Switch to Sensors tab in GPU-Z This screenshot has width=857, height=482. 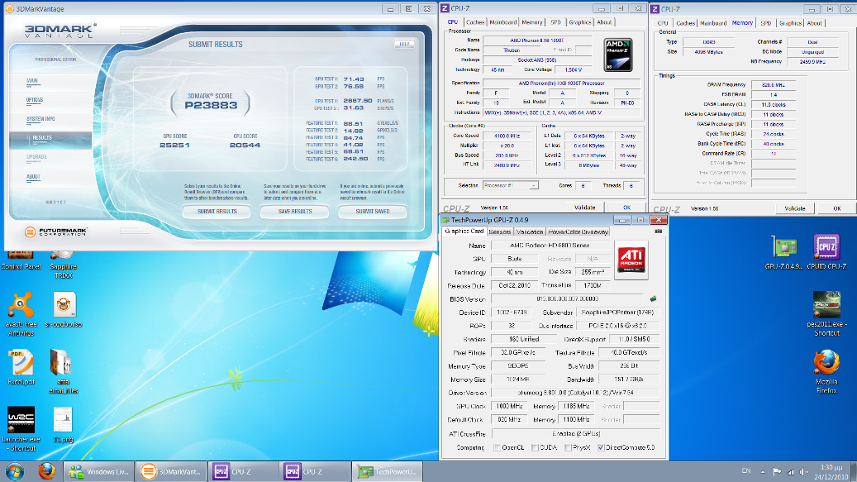[499, 231]
